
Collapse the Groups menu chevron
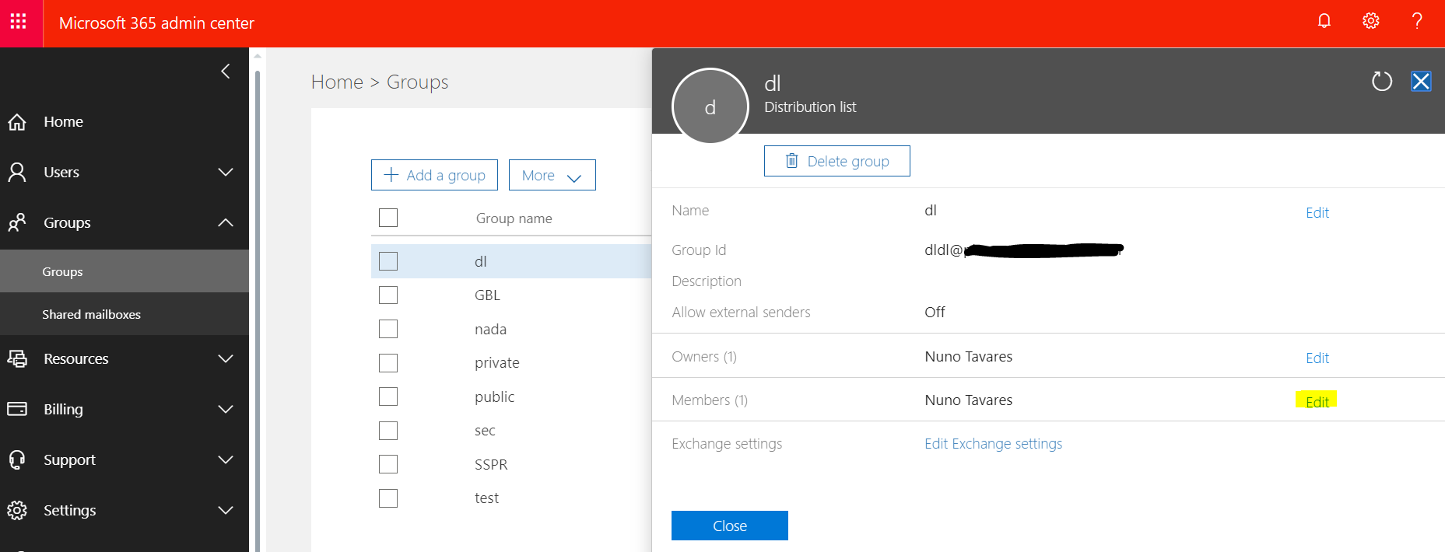226,222
